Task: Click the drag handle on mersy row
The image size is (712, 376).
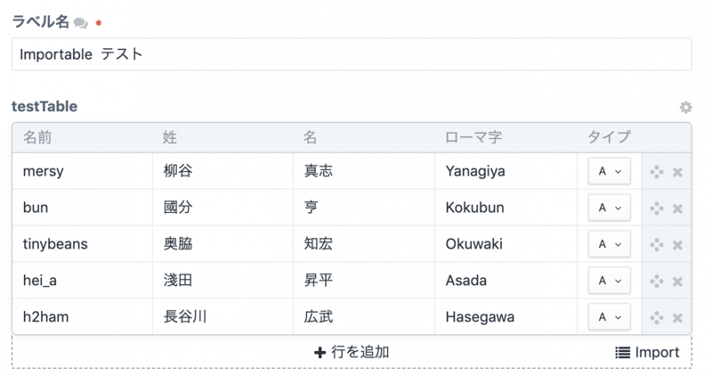Action: click(657, 172)
